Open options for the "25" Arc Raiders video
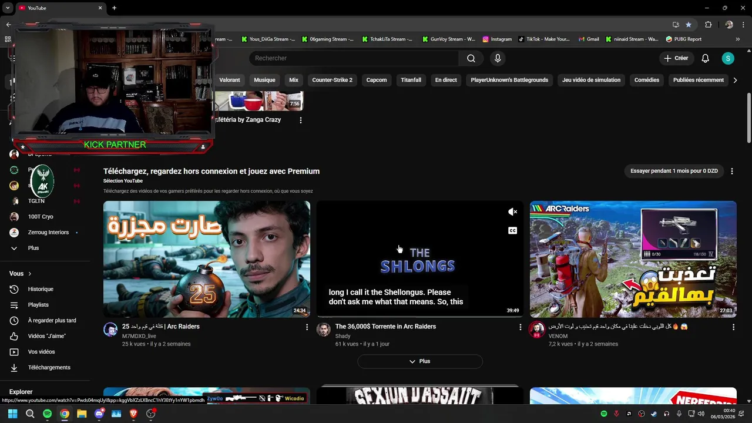The height and width of the screenshot is (423, 752). coord(307,327)
